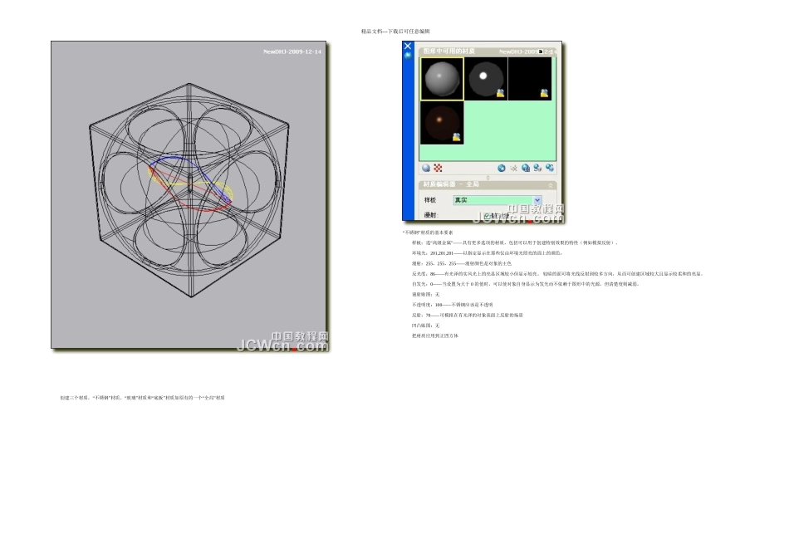This screenshot has height=558, width=789.
Task: Click the swap sample geometry sphere icon
Action: click(x=426, y=168)
